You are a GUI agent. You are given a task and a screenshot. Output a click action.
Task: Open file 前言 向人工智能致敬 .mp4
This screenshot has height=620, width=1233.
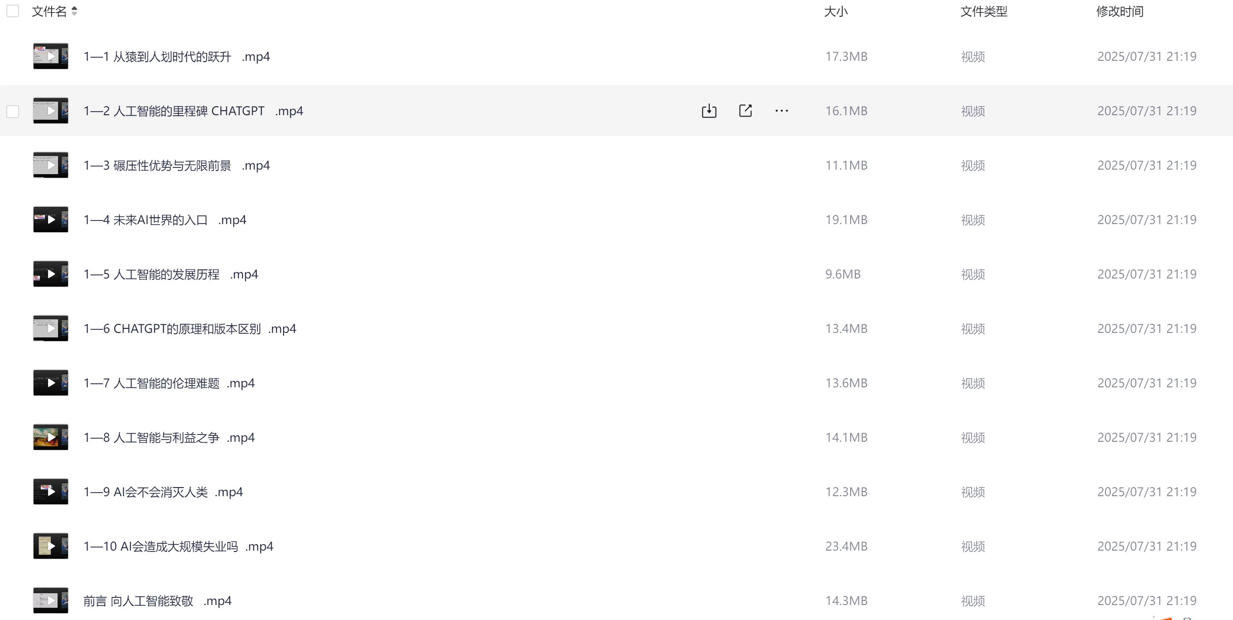157,601
